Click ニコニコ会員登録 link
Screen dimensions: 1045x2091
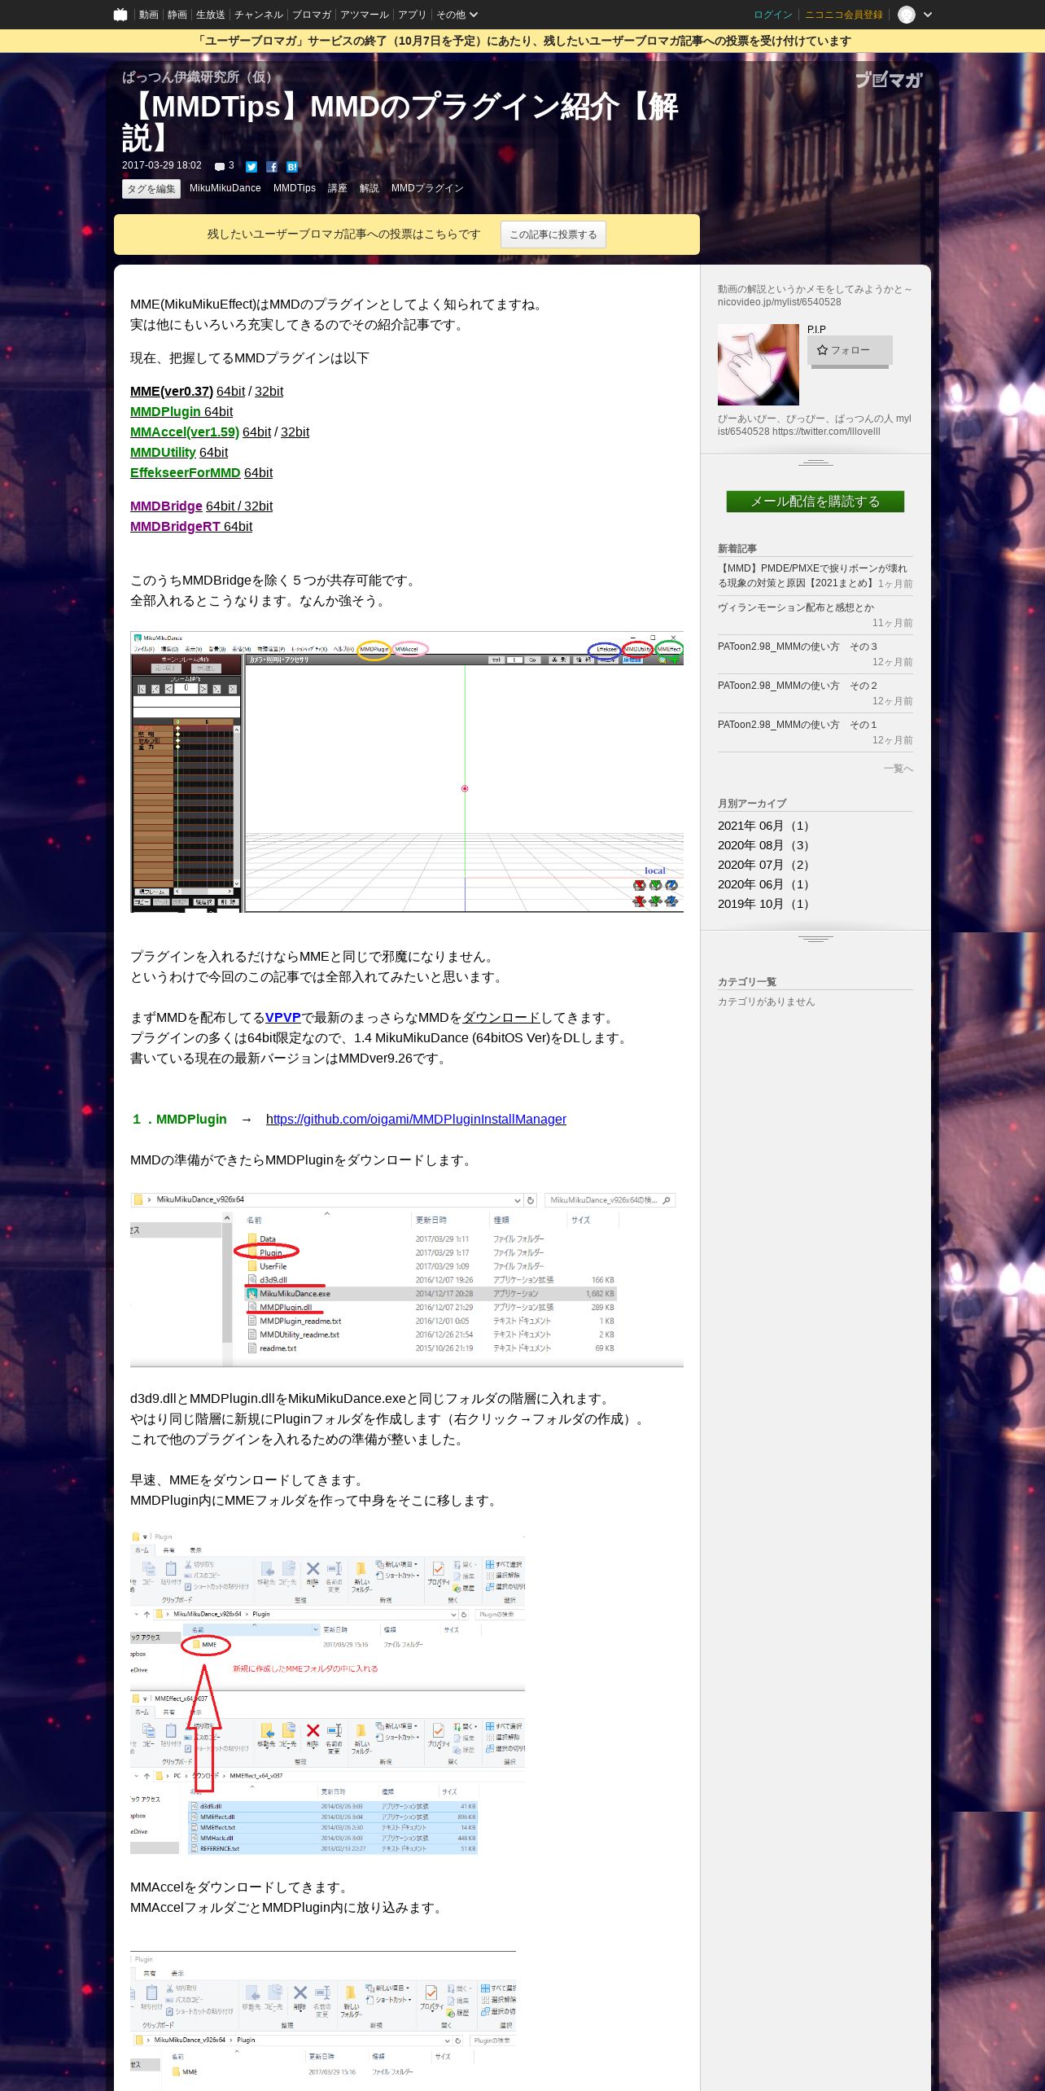coord(844,15)
